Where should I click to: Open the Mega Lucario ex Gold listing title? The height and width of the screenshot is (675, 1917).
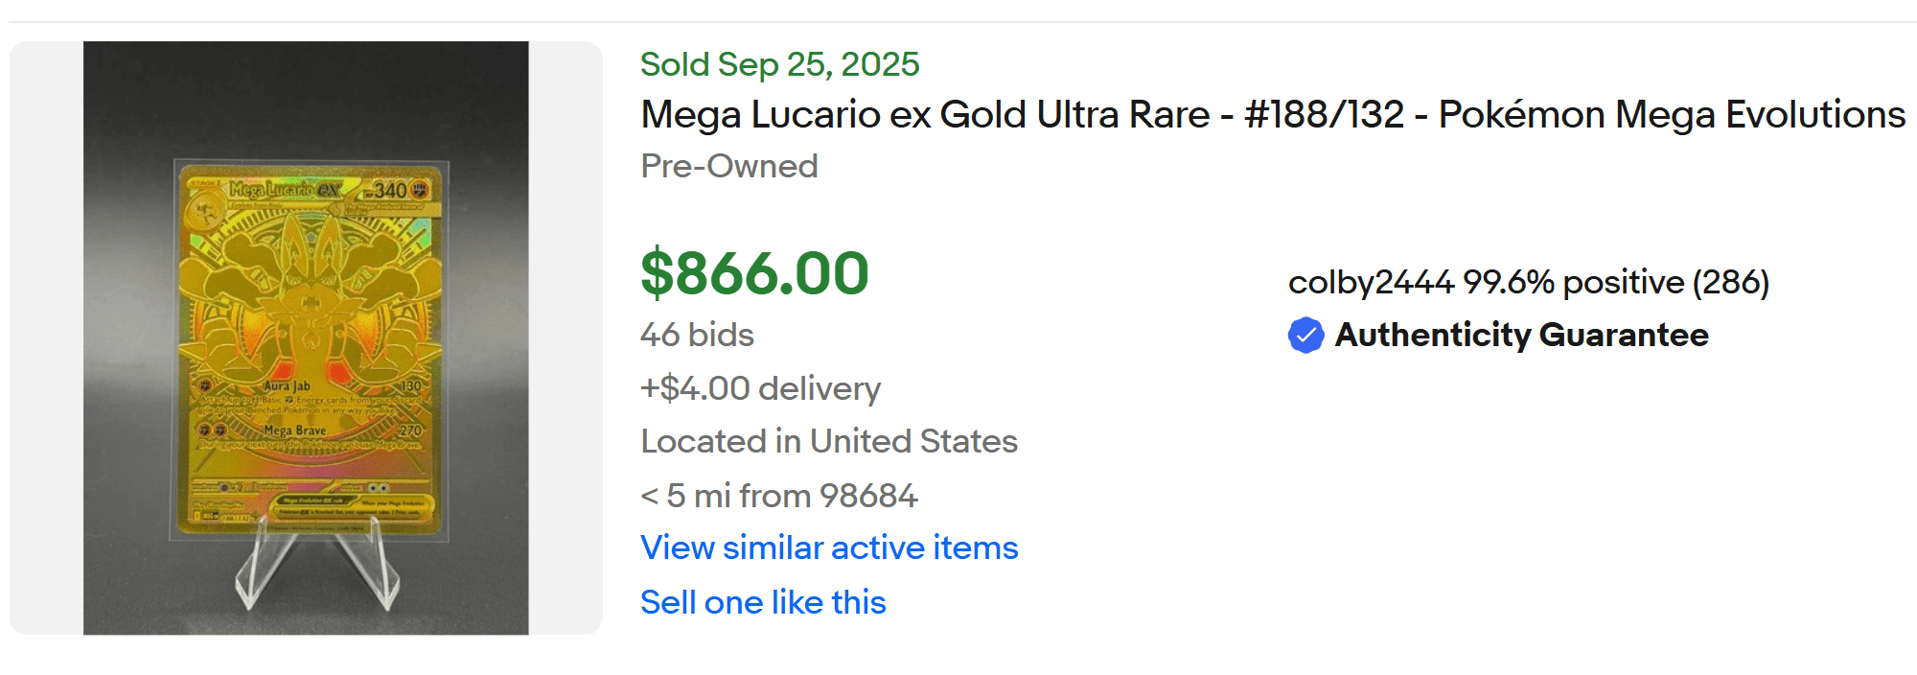pyautogui.click(x=1272, y=115)
